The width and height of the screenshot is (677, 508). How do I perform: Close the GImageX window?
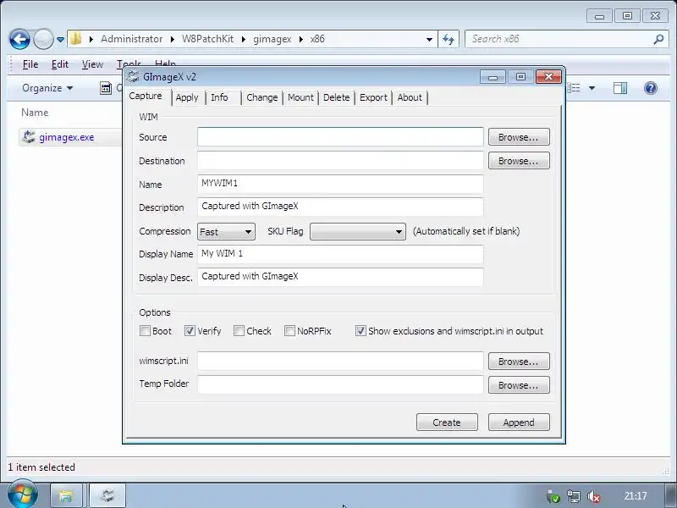coord(548,77)
